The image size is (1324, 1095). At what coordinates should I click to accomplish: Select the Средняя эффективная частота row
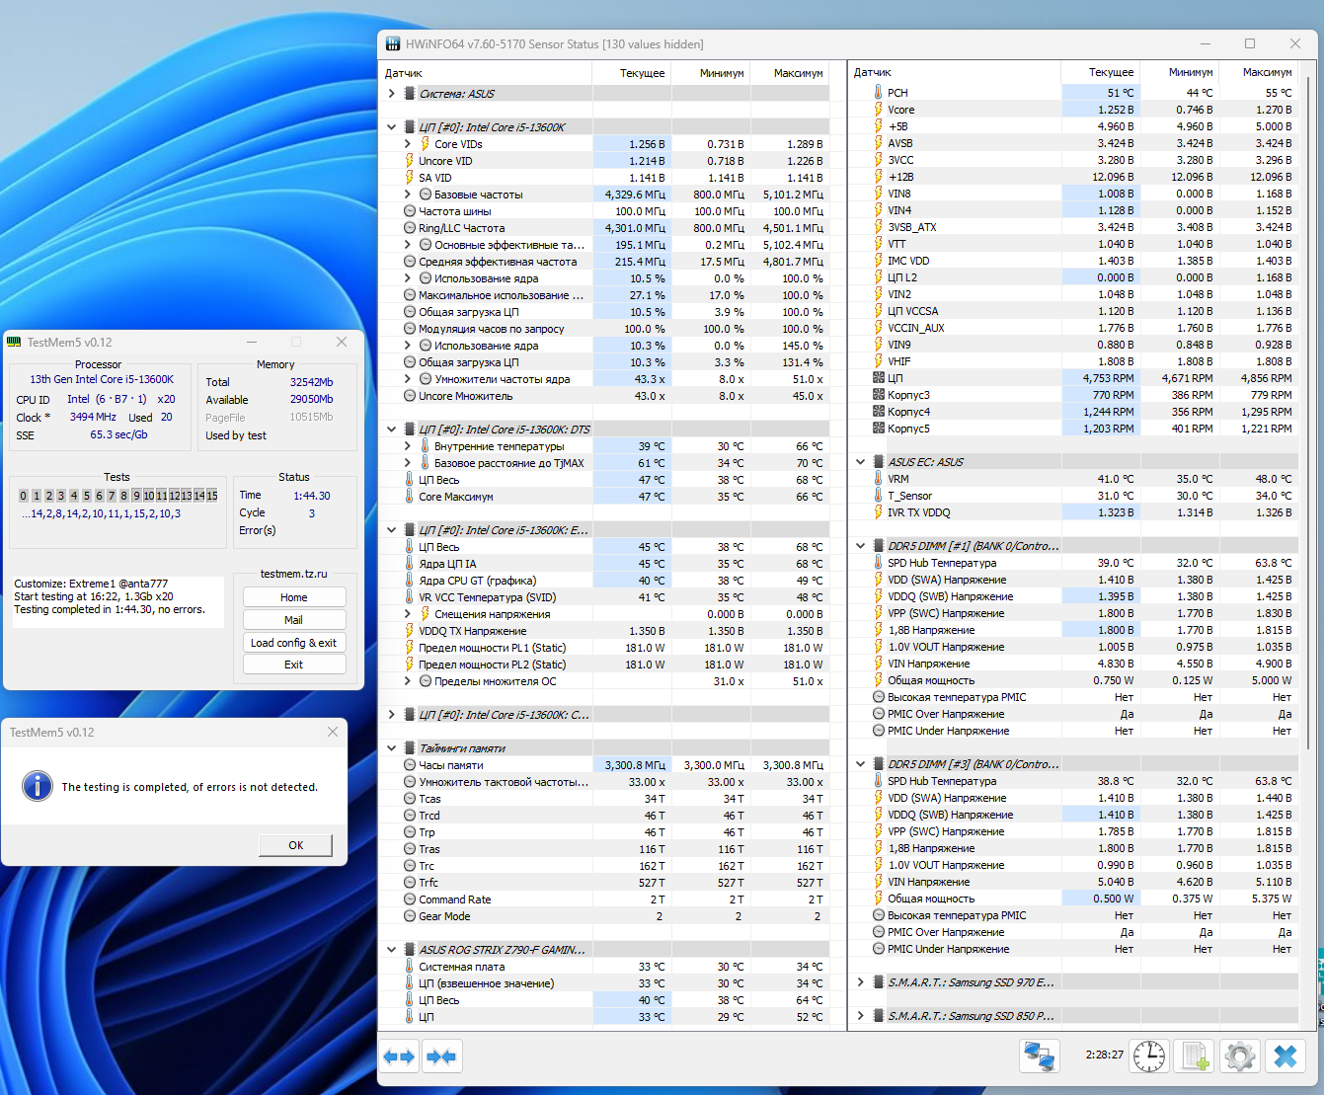coord(604,262)
